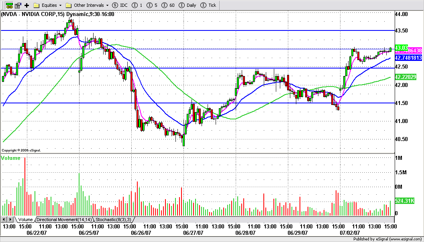Click the Published by eSignal footer
This screenshot has width=424, height=242.
[x=387, y=239]
